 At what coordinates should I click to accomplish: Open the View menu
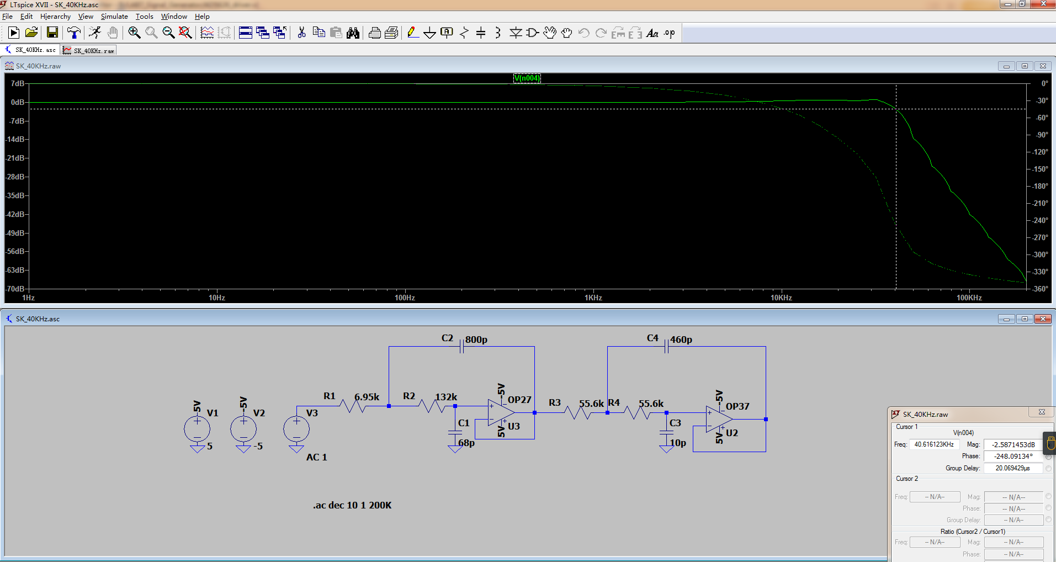(86, 17)
